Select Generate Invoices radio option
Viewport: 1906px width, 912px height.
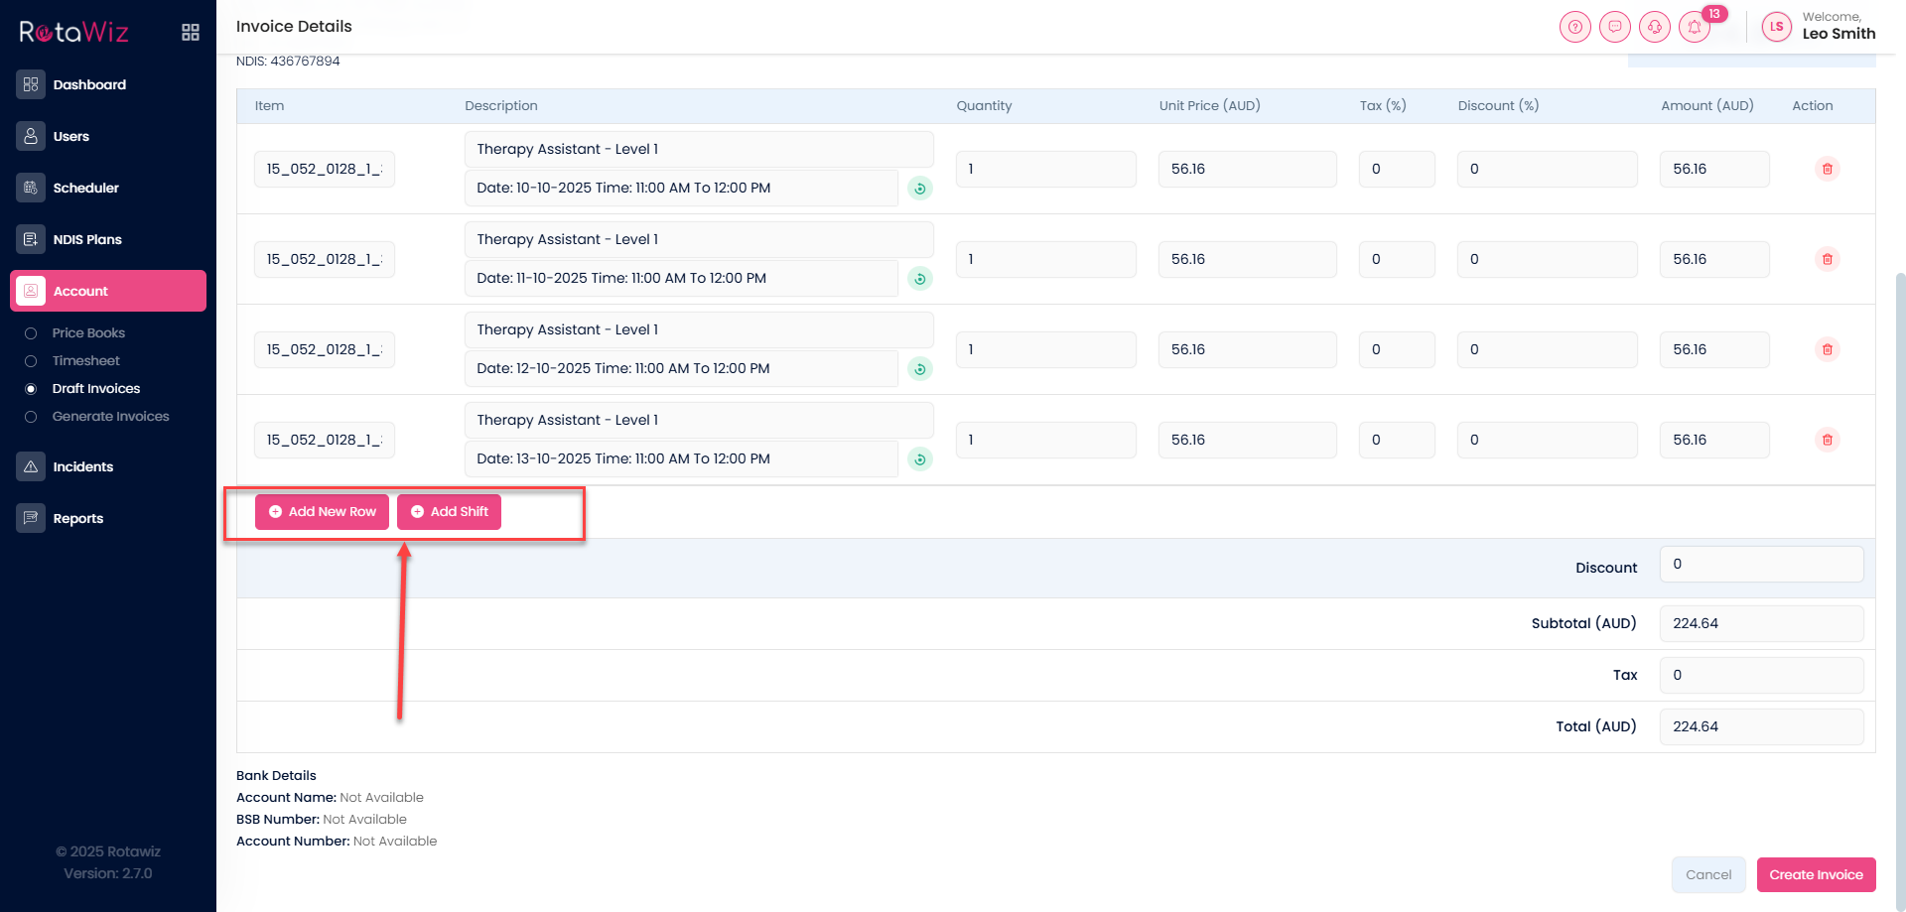(31, 417)
